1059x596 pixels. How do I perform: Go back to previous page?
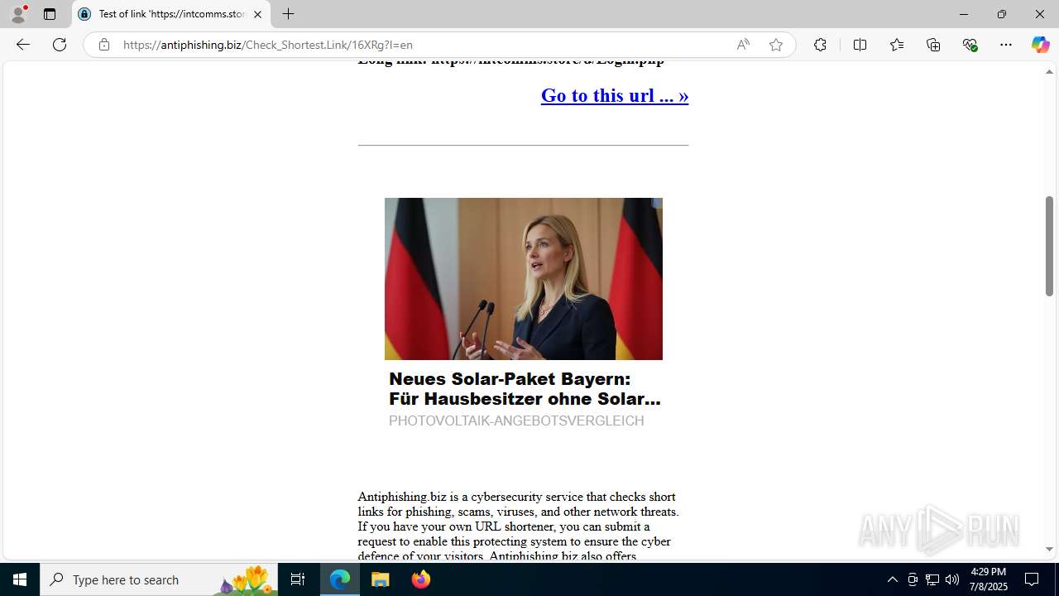[22, 45]
